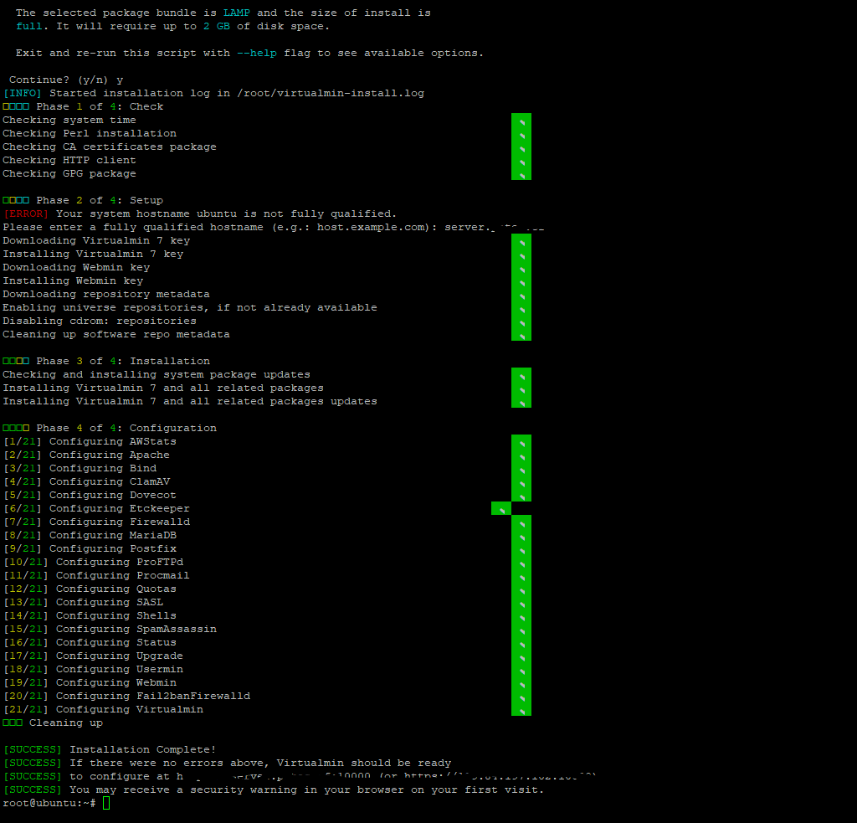Click the '[10/21] Configuring ProFTPd' line
Screen dimensions: 857x823
pyautogui.click(x=93, y=562)
